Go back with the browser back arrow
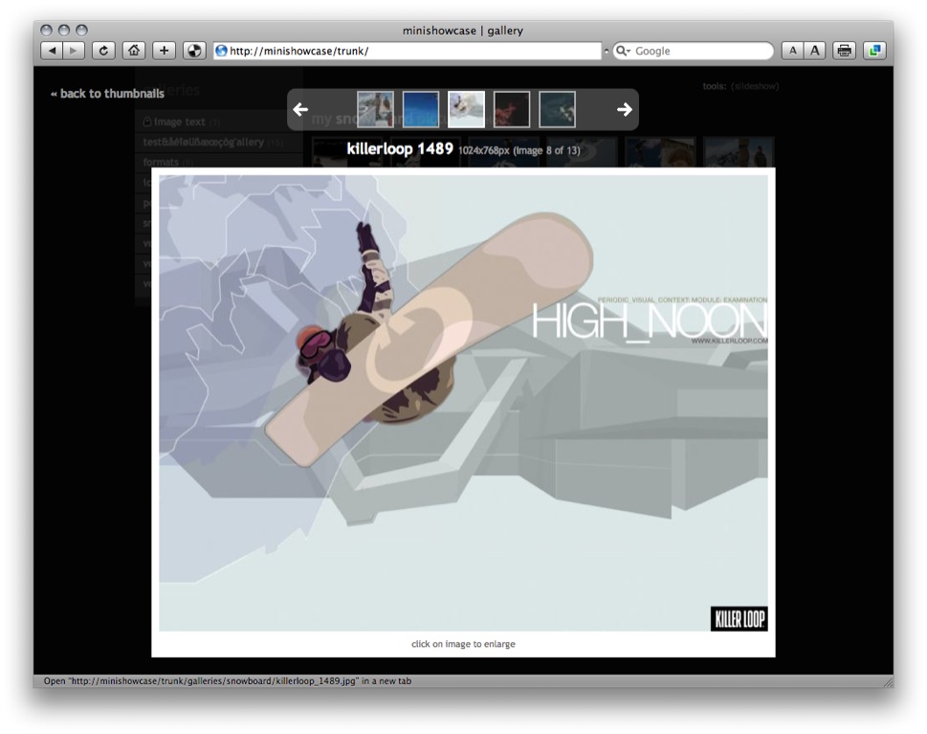This screenshot has height=734, width=927. tap(52, 51)
